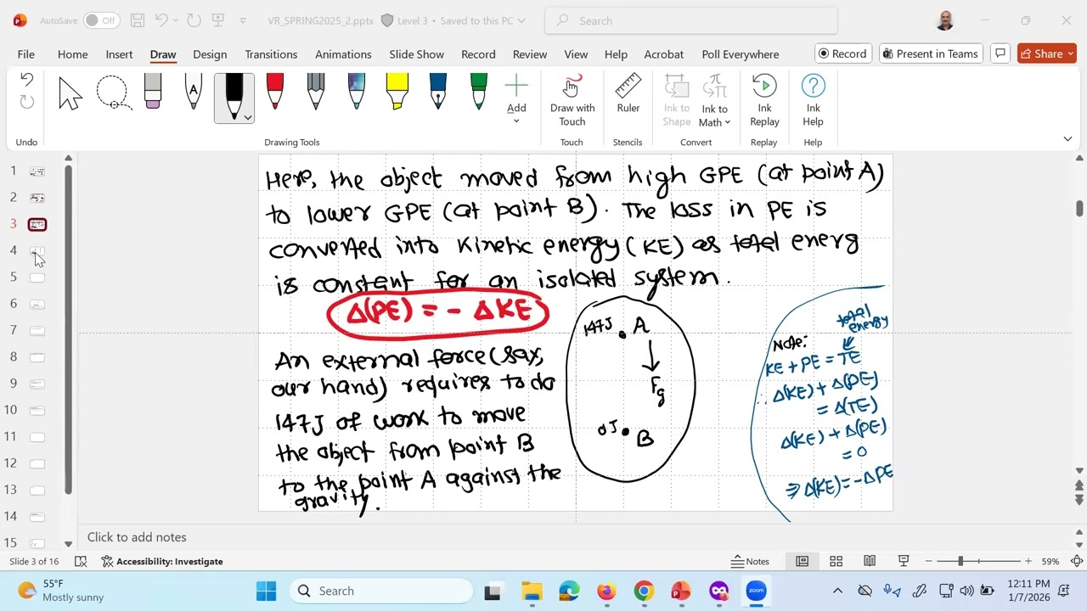
Task: Open Customize Quick Access Toolbar dropdown
Action: 243,20
